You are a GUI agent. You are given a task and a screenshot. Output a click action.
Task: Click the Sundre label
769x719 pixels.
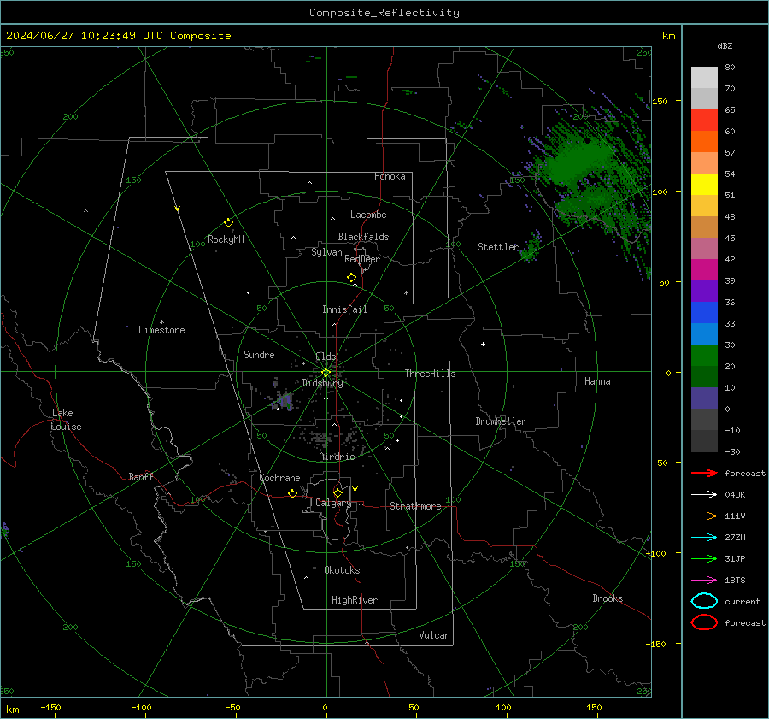(x=259, y=354)
